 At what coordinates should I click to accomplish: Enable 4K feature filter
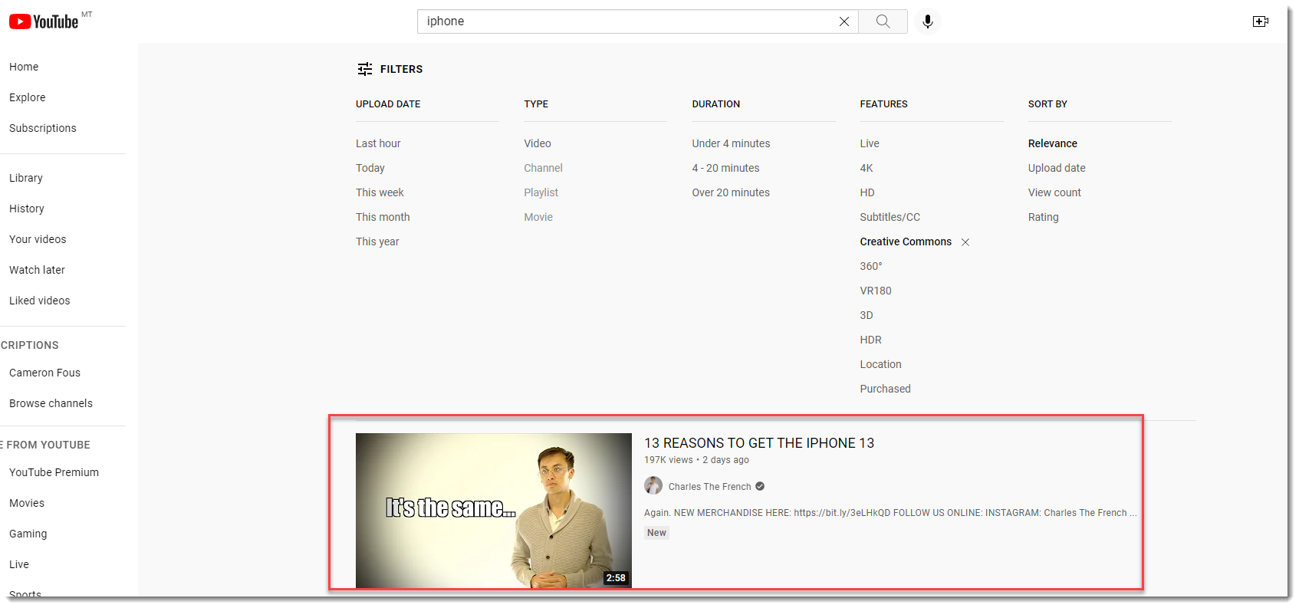[x=867, y=168]
